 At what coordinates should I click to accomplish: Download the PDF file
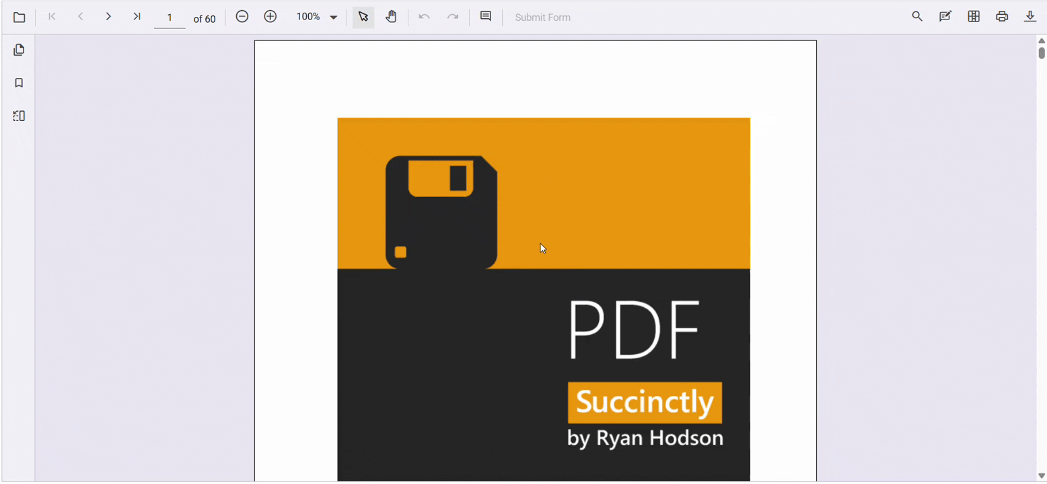[x=1030, y=16]
